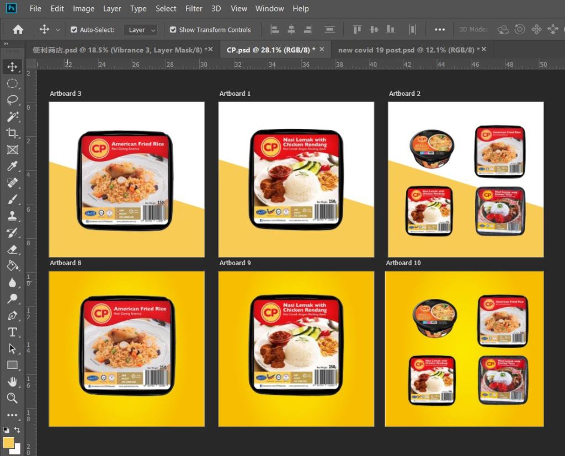Click the Home button in options bar

(18, 30)
